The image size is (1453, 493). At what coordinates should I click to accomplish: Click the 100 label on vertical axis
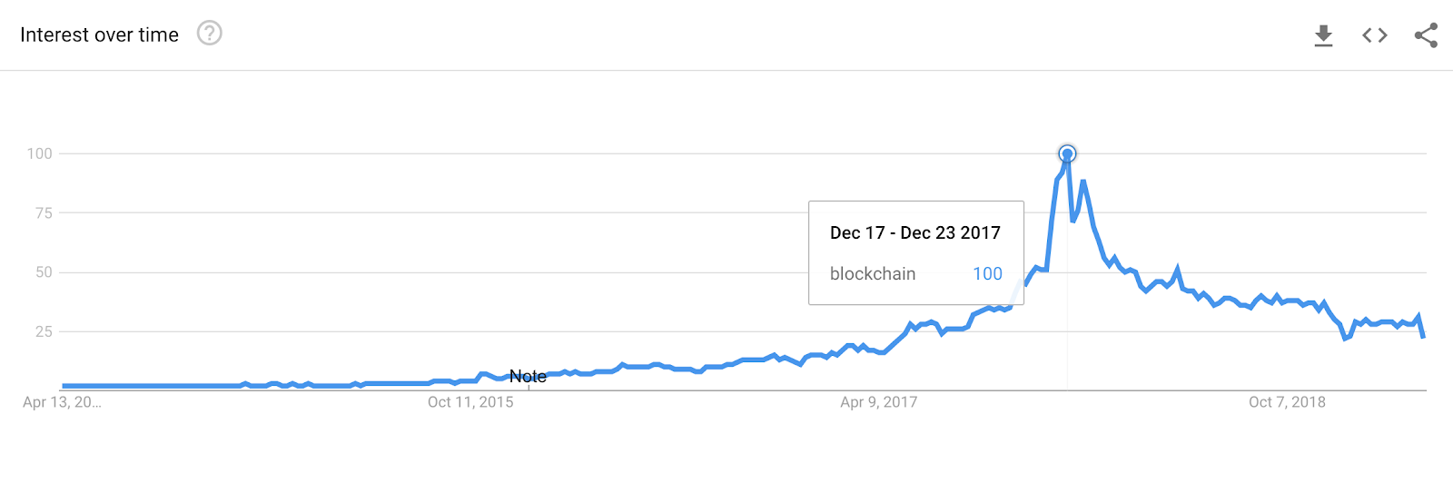pos(39,153)
